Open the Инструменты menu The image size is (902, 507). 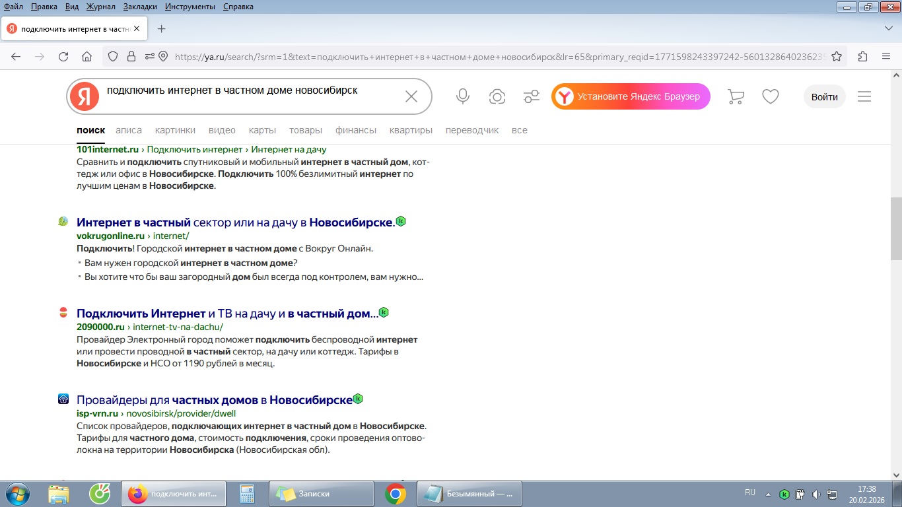click(190, 7)
